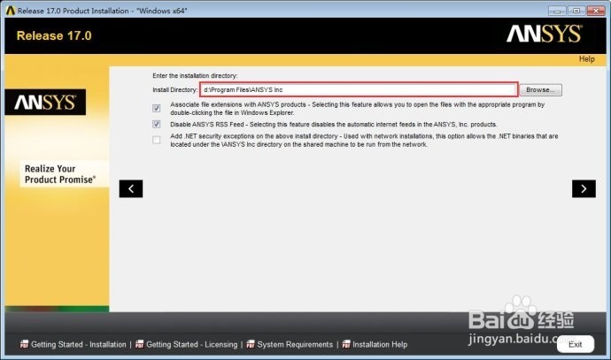Click PDF icon beside System Requirements
This screenshot has height=360, width=611.
point(251,344)
